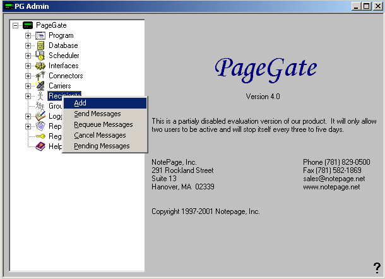Screen dimensions: 385x279
Task: Click the PageGate logo text
Action: (266, 69)
